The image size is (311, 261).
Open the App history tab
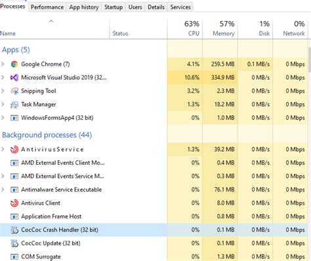coord(84,7)
